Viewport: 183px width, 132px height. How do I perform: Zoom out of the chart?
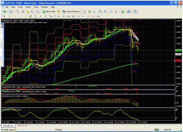coord(105,11)
